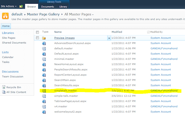Screen dimensions: 185x117
Task: Select the Home navigation tab
Action: tap(6, 26)
